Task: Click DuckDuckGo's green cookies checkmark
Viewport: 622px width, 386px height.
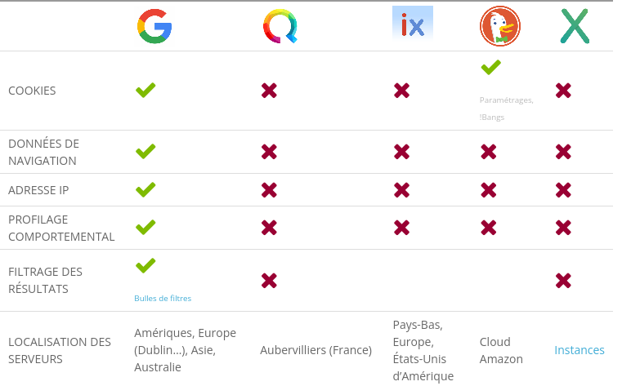Action: 490,67
